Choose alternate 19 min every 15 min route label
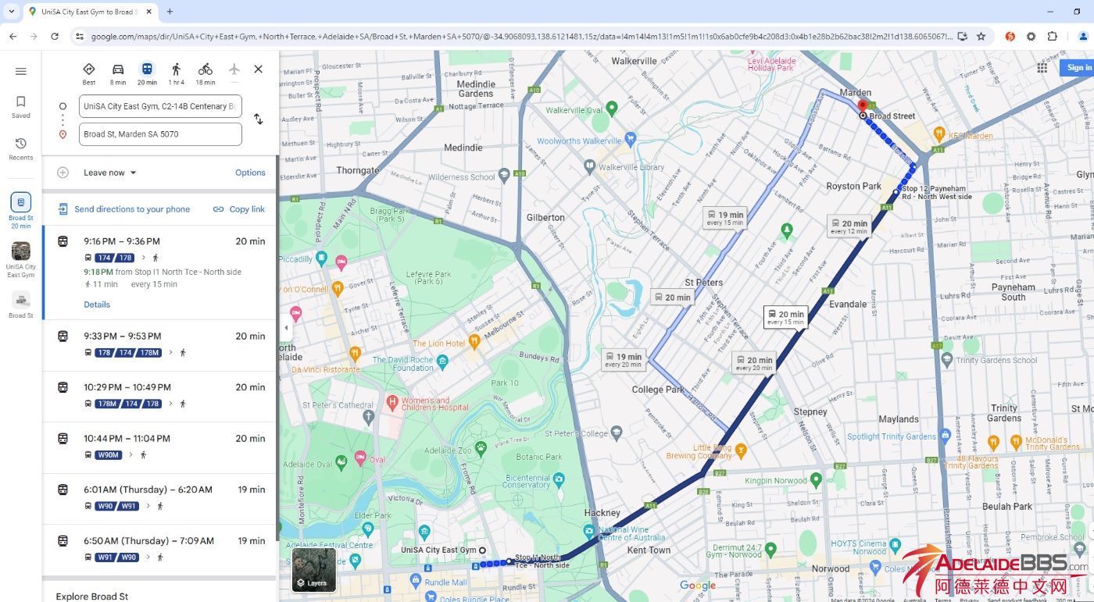 tap(725, 218)
